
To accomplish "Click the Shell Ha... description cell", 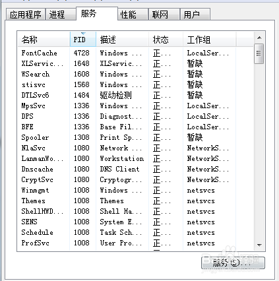I will coord(121,211).
